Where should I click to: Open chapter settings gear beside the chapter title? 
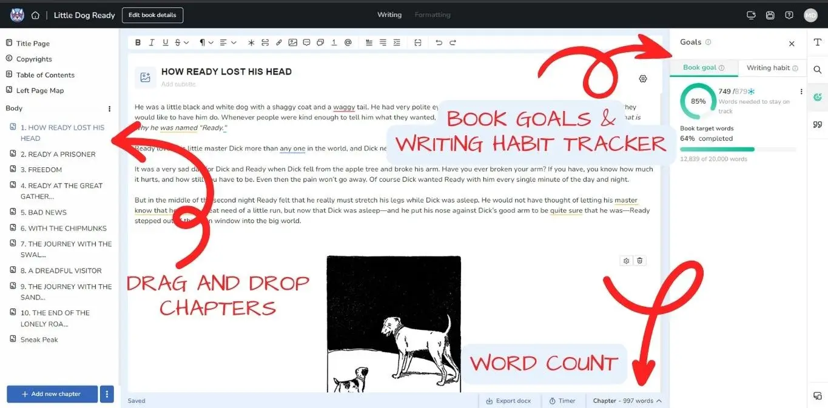point(643,79)
